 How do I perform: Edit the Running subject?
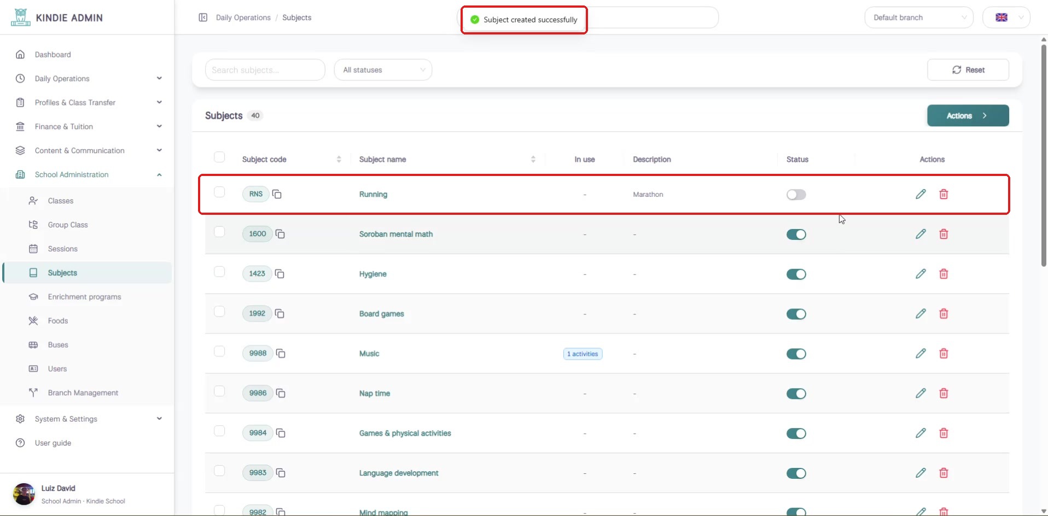[921, 194]
